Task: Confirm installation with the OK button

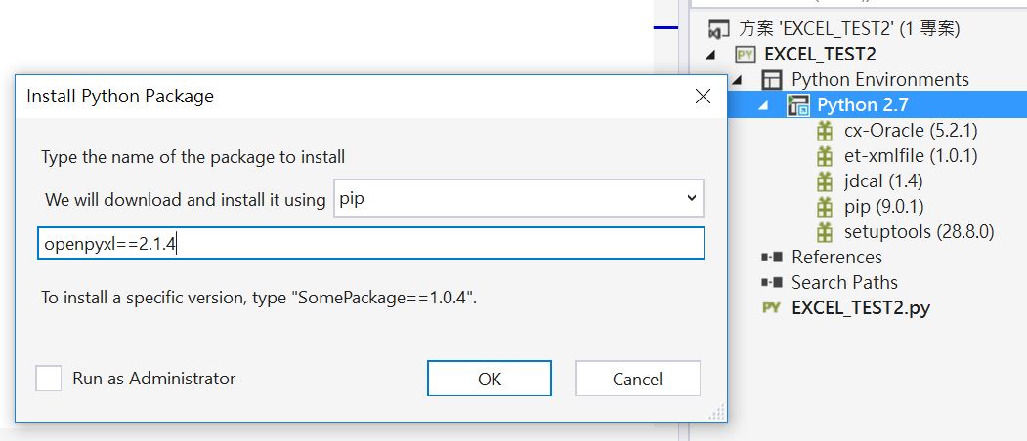Action: pos(490,379)
